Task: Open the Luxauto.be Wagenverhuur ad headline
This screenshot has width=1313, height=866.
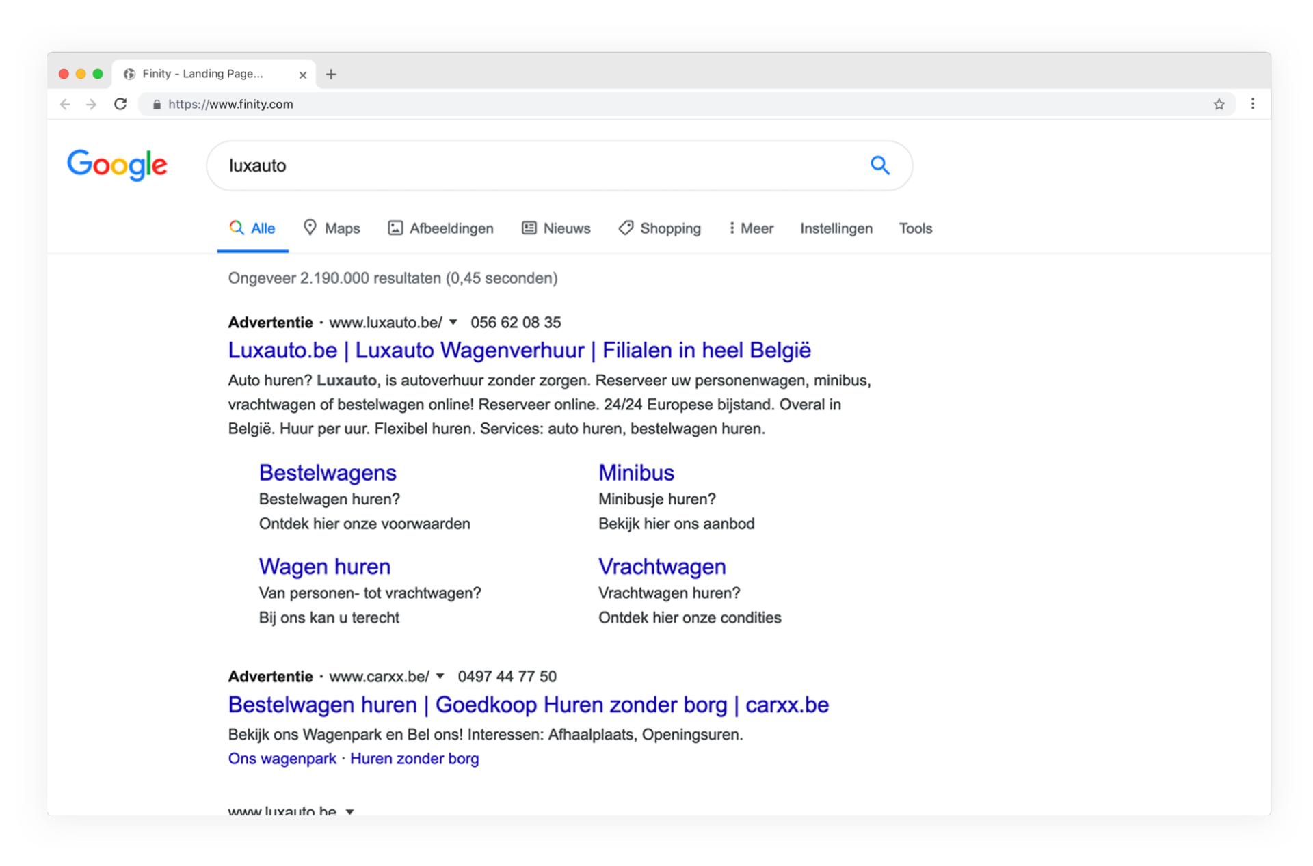Action: pyautogui.click(x=520, y=350)
